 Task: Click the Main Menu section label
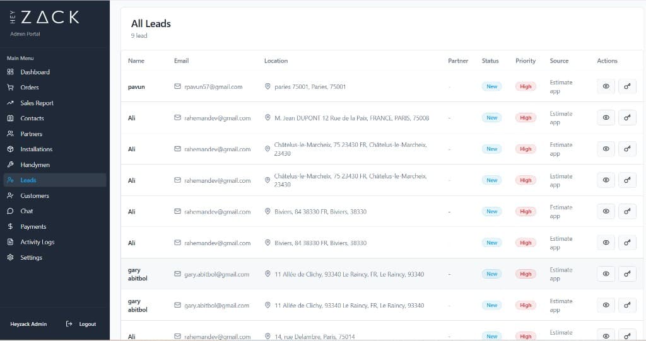20,58
